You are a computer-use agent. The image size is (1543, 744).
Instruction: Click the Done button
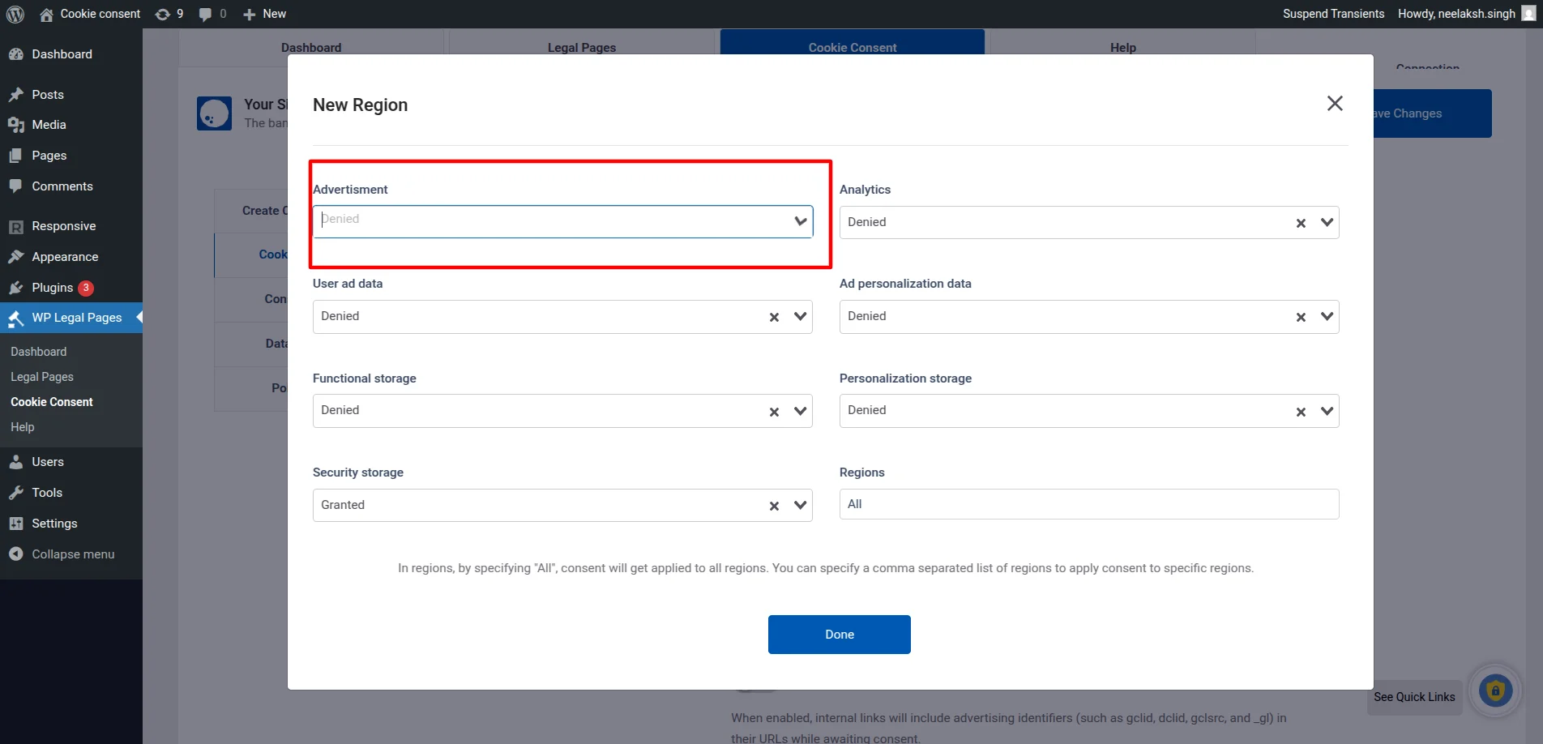[x=839, y=635]
